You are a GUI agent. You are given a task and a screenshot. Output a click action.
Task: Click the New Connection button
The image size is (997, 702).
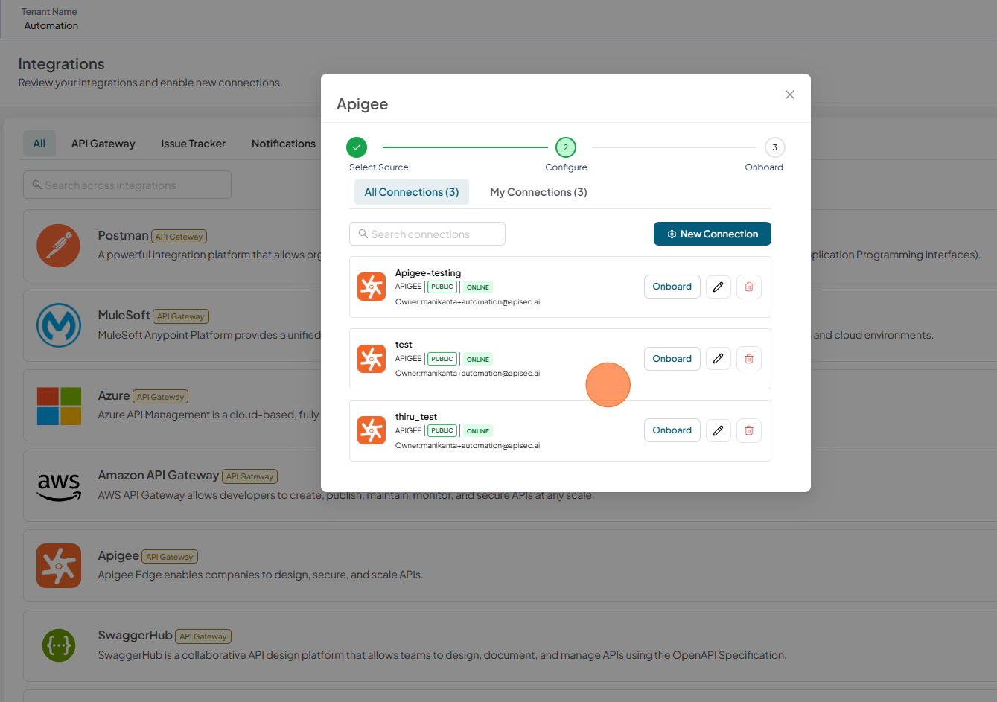713,234
